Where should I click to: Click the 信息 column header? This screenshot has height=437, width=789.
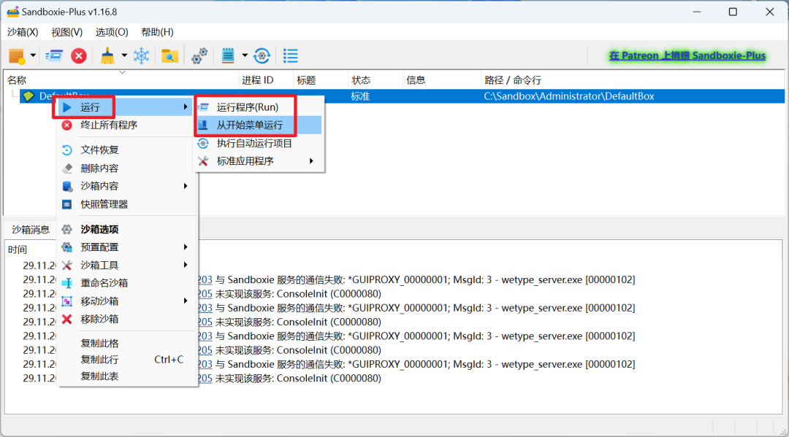pos(441,80)
